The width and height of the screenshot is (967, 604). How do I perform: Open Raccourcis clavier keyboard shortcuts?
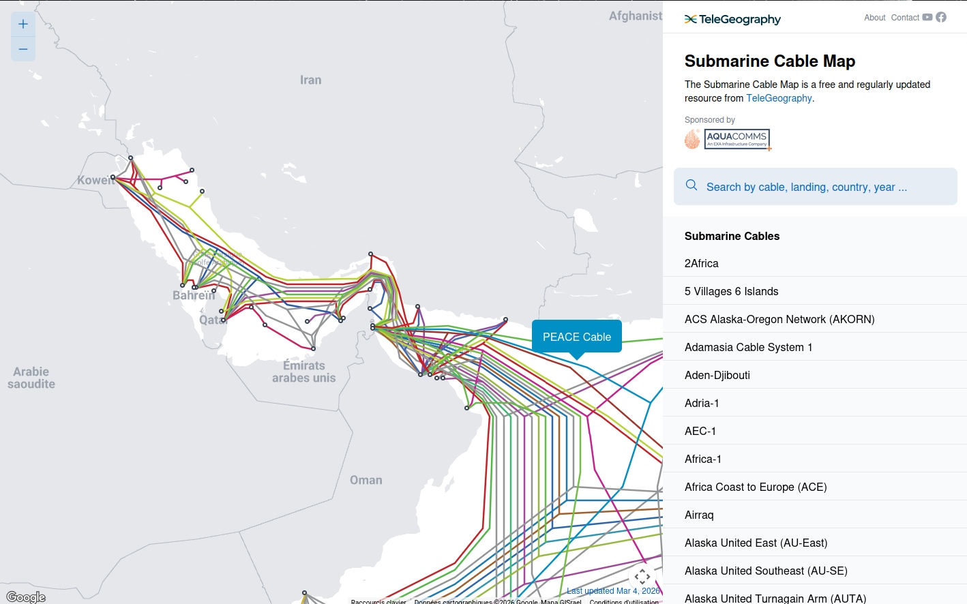378,601
